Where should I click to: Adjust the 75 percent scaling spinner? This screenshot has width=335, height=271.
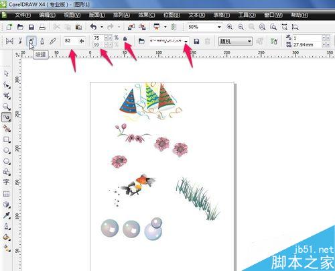point(109,38)
